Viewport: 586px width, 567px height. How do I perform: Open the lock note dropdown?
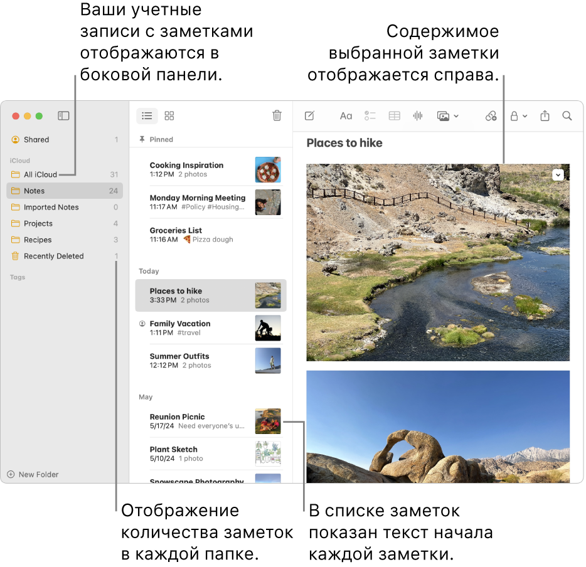[x=519, y=116]
